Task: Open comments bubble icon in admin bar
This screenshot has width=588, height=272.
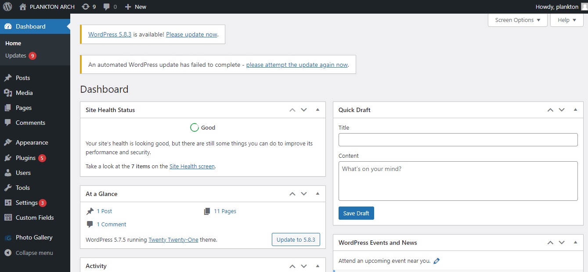Action: (107, 7)
